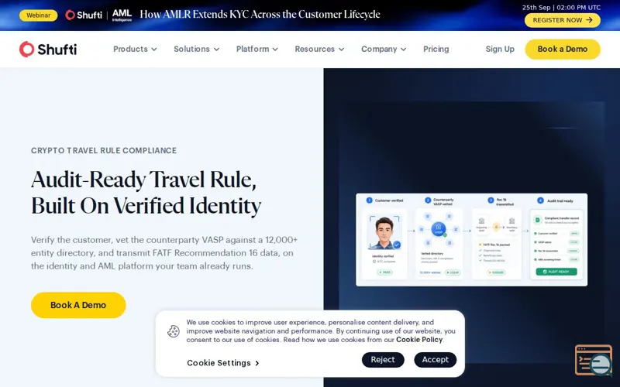This screenshot has width=620, height=387.
Task: Click the blue VASP hub icon in the illustration
Action: pyautogui.click(x=438, y=229)
